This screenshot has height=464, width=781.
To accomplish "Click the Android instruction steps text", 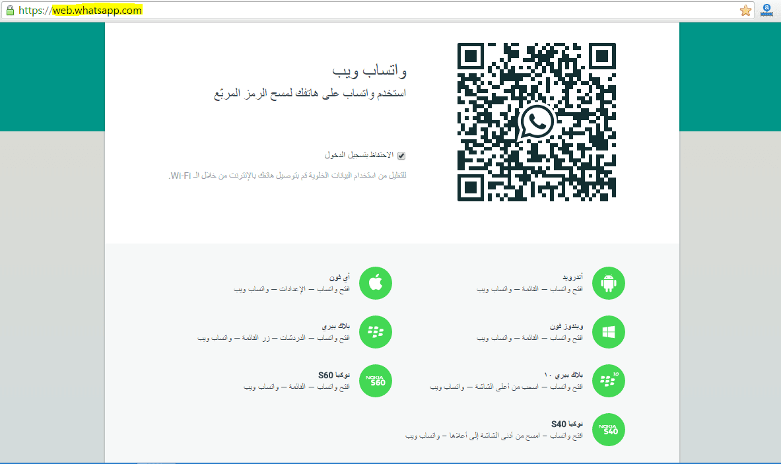I will click(529, 289).
